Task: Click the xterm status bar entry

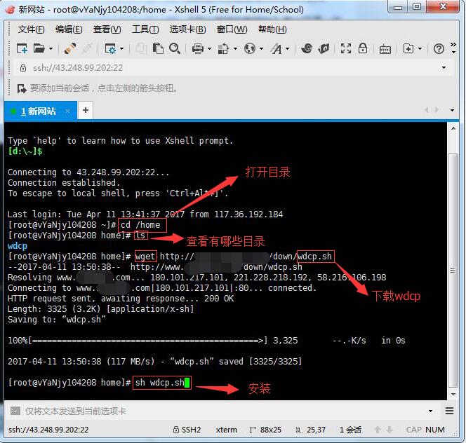Action: 227,430
